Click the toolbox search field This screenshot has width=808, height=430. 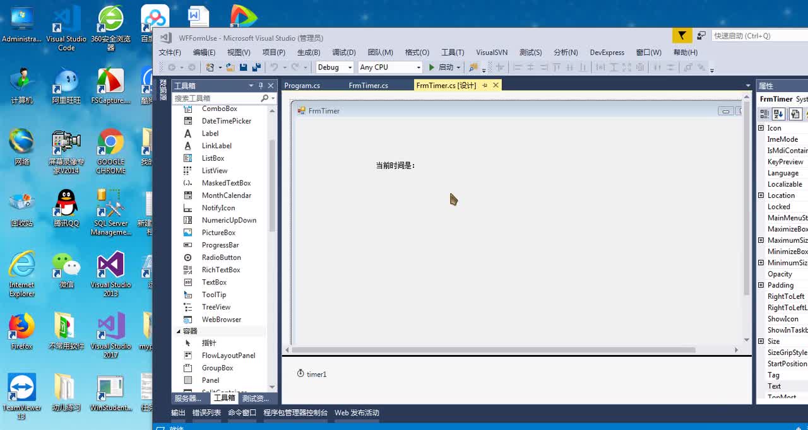tap(217, 98)
